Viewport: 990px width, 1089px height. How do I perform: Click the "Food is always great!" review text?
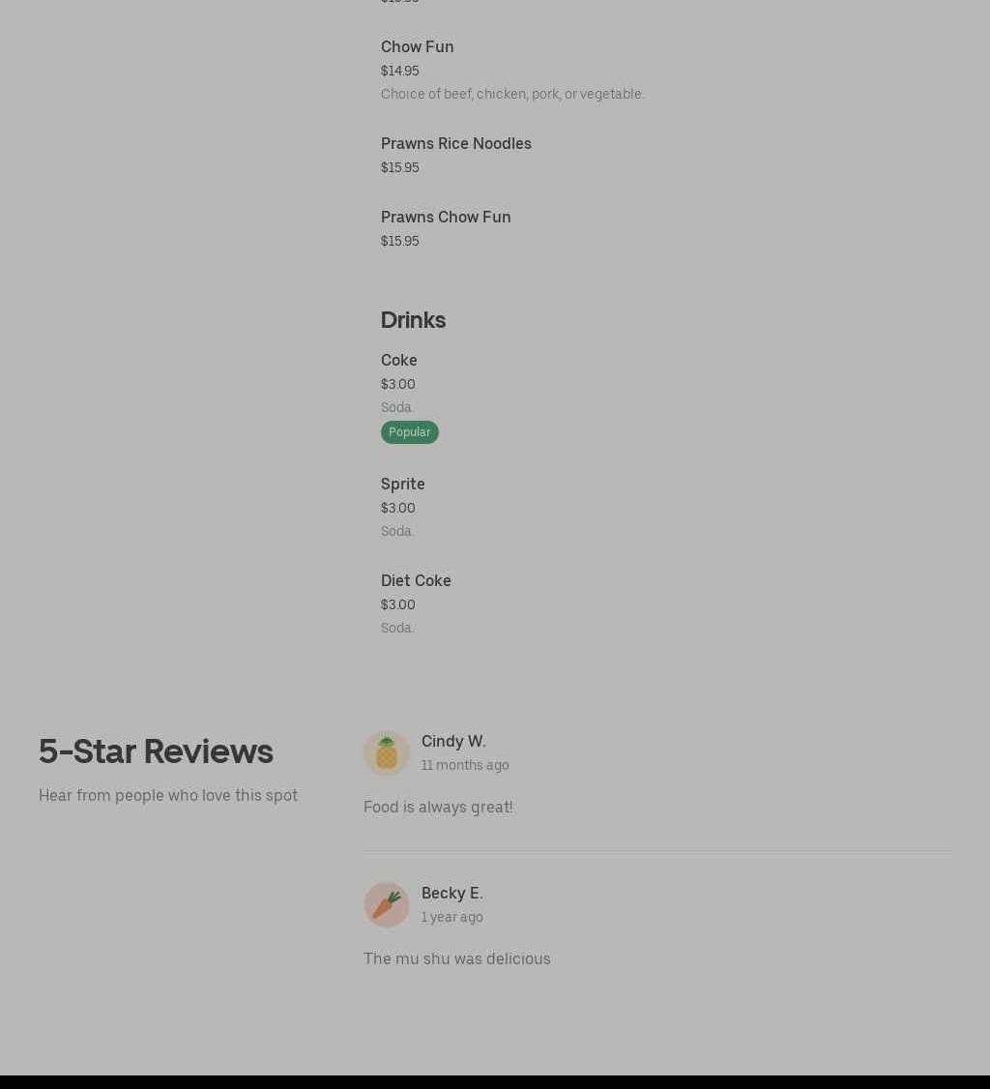(438, 807)
